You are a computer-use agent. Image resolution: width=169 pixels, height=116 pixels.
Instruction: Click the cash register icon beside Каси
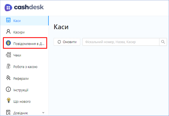coord(8,21)
